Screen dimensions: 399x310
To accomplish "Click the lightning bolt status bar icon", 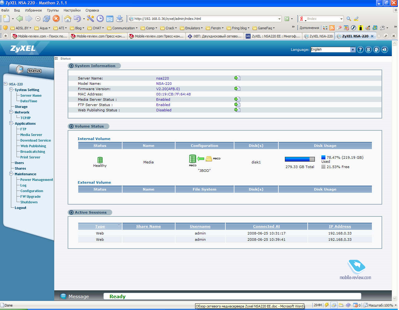I will pyautogui.click(x=327, y=305).
